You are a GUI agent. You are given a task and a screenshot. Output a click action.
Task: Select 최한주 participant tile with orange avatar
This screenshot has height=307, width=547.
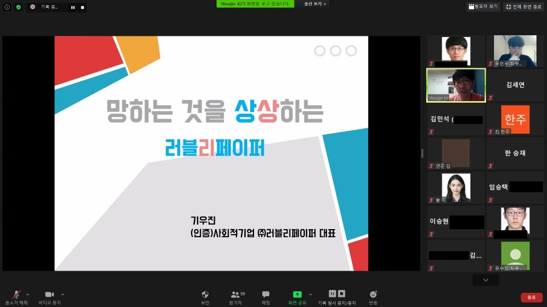click(515, 119)
